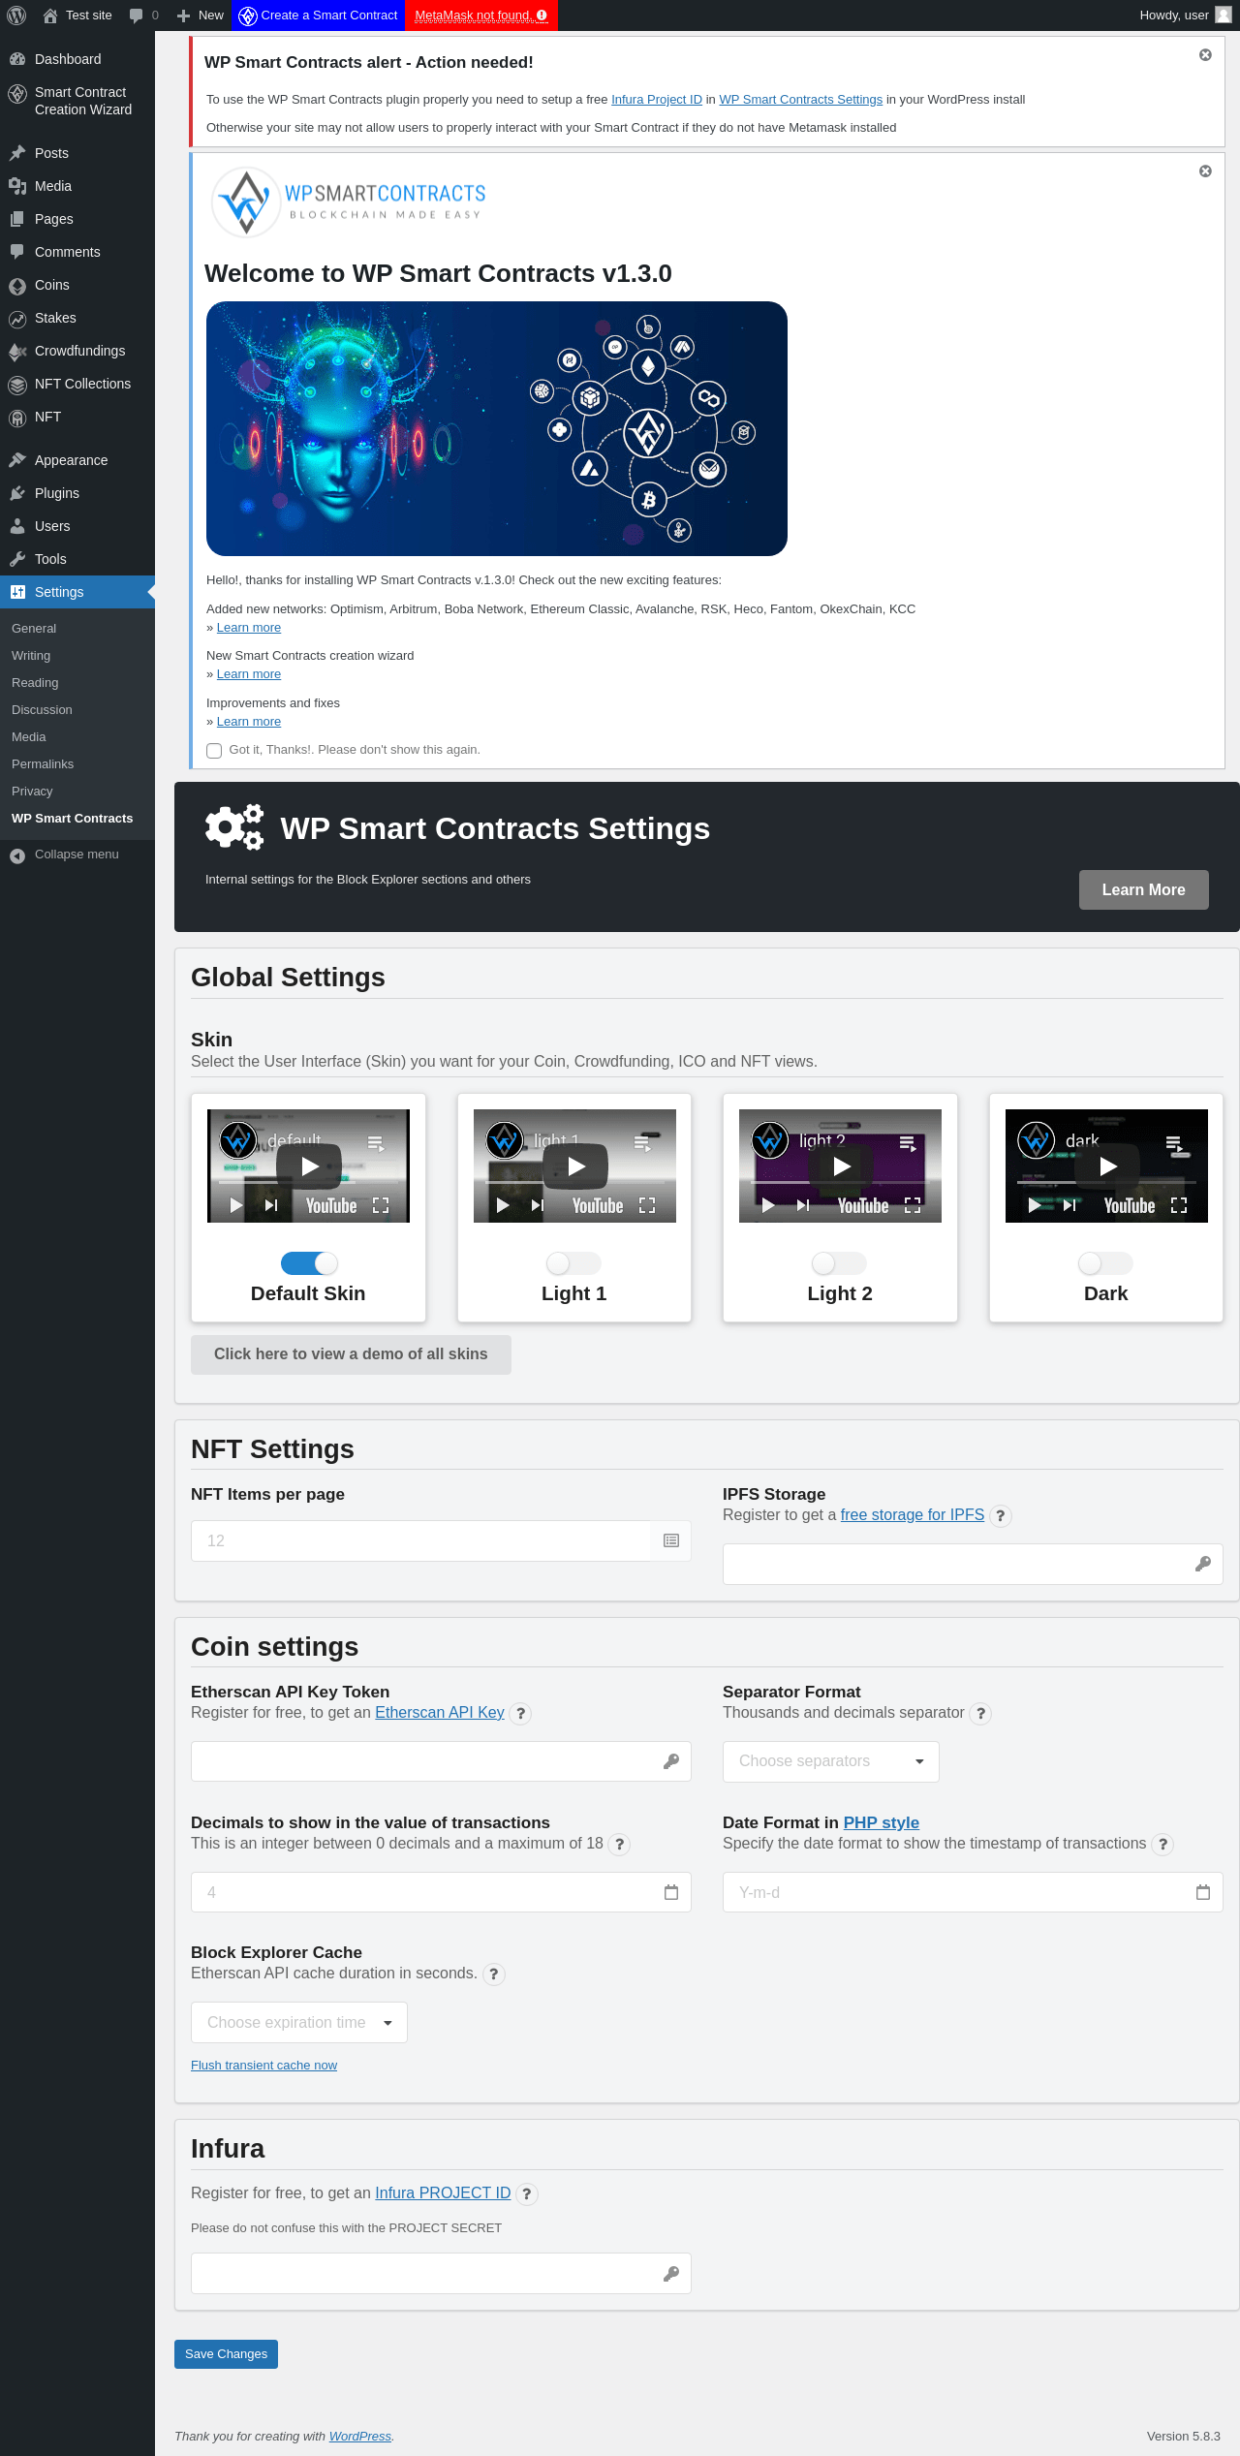The image size is (1240, 2456).
Task: Check Got it, Thanks don't show again
Action: click(214, 751)
